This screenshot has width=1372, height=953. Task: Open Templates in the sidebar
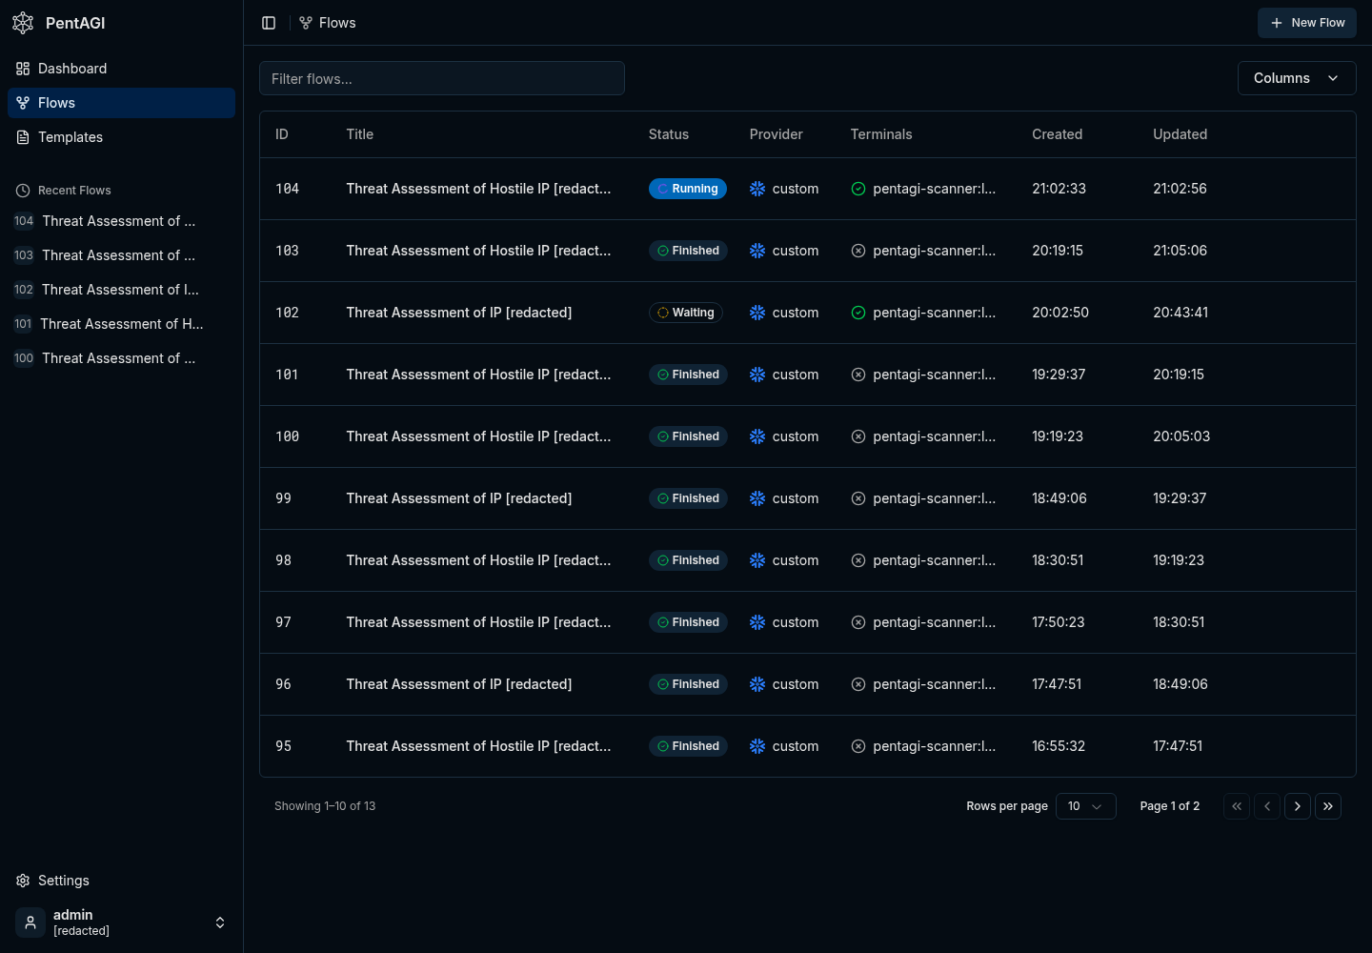121,137
